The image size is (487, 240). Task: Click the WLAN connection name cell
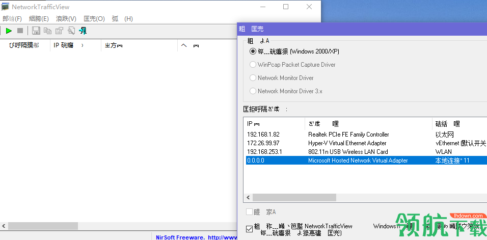(444, 152)
